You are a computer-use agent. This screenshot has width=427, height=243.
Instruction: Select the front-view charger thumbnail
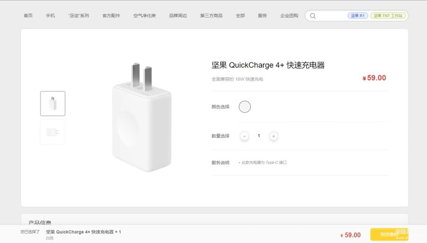tap(53, 104)
